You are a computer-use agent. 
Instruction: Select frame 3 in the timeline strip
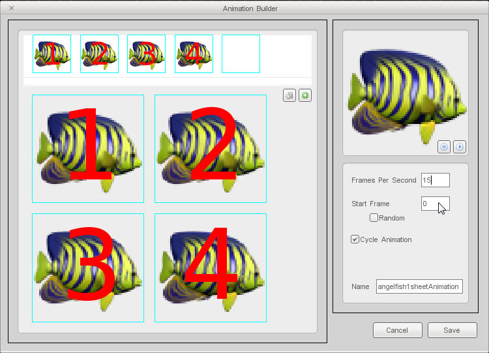(146, 54)
